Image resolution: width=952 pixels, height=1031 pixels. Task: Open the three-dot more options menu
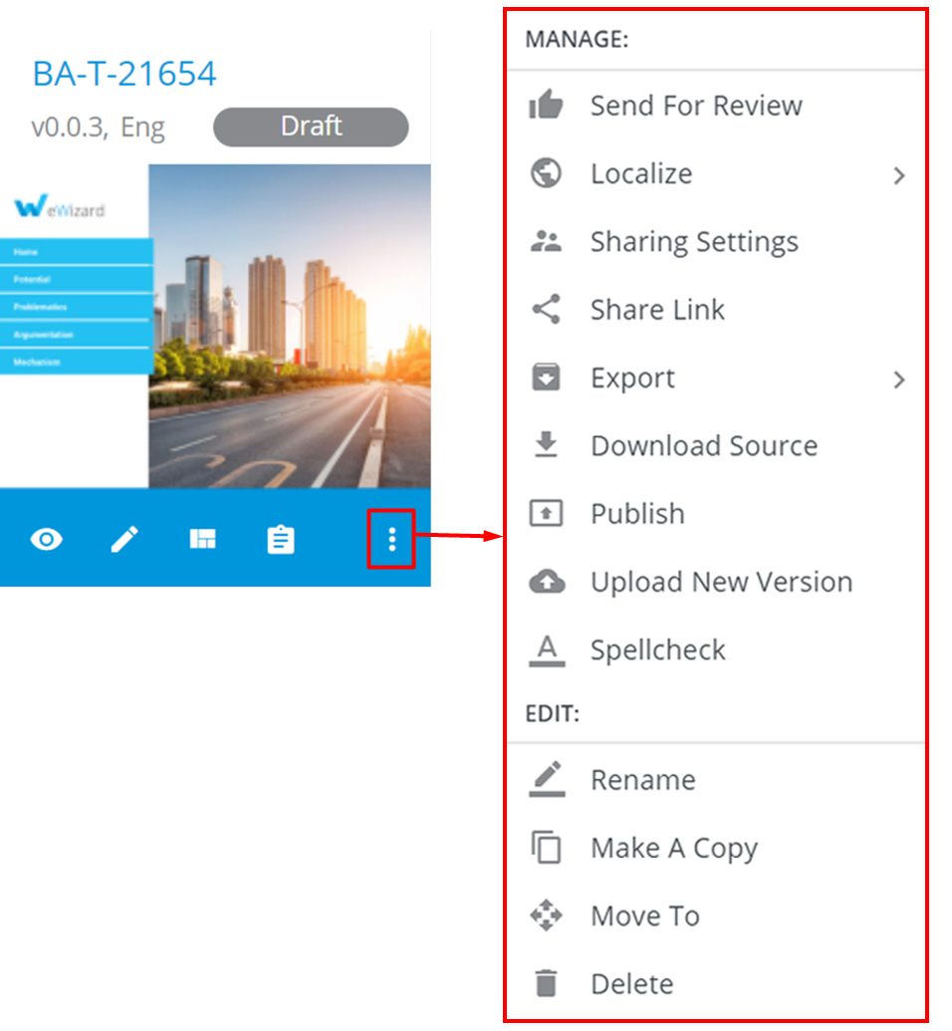point(391,540)
